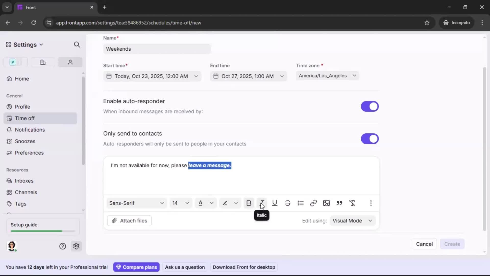Open search in the Settings sidebar
The image size is (490, 276).
pyautogui.click(x=77, y=44)
